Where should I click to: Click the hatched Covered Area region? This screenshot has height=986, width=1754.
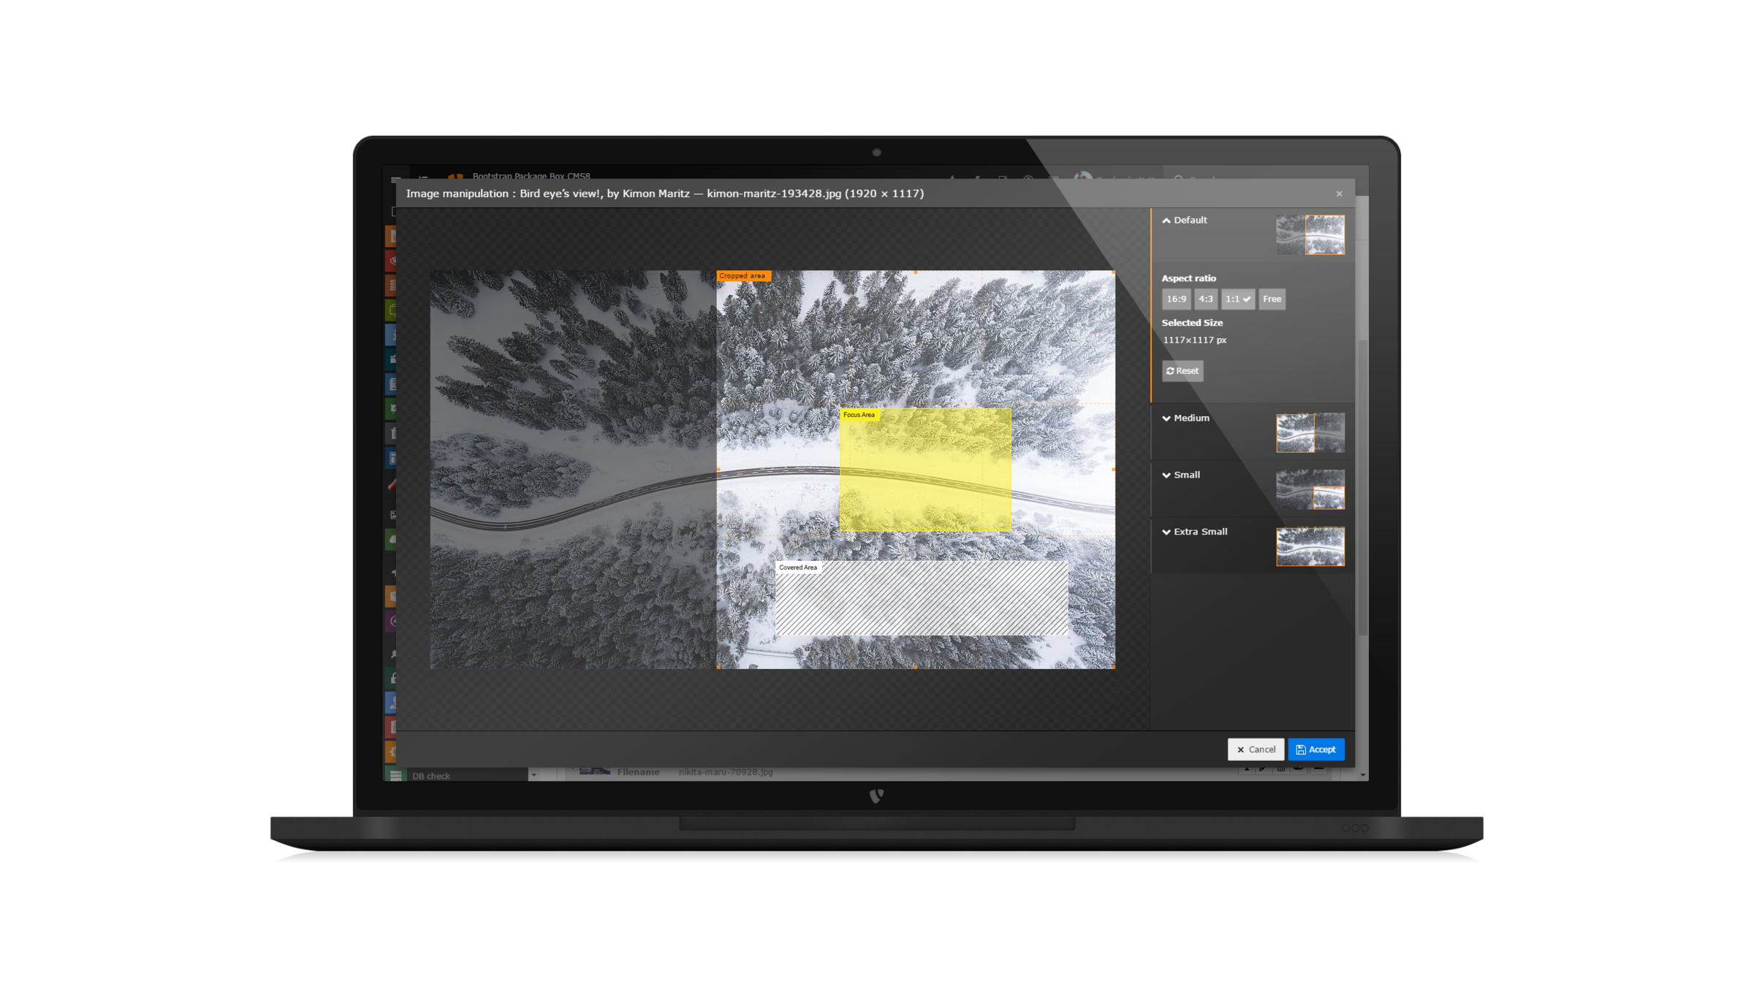(921, 599)
